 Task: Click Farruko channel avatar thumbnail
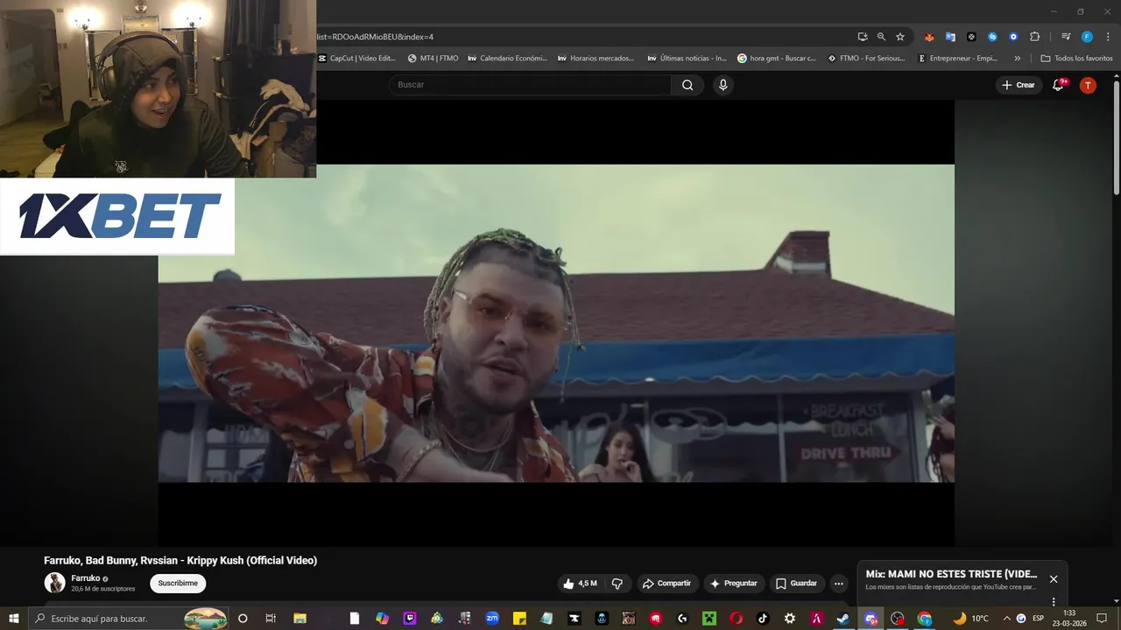tap(55, 583)
